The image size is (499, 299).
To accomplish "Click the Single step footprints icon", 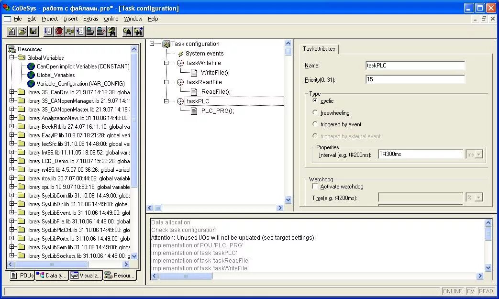I will pyautogui.click(x=70, y=31).
